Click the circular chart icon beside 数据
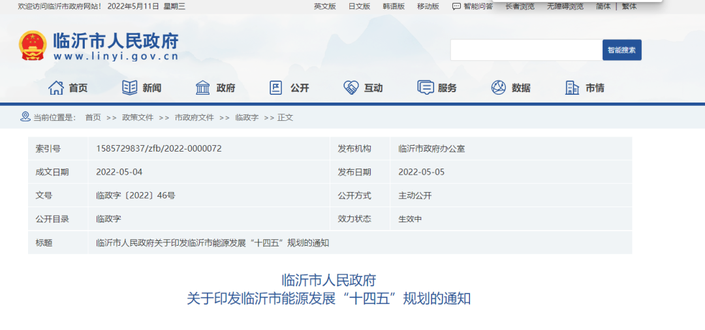705x330 pixels. 499,88
